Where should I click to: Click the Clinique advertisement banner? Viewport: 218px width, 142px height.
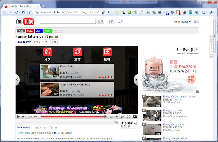pyautogui.click(x=170, y=69)
